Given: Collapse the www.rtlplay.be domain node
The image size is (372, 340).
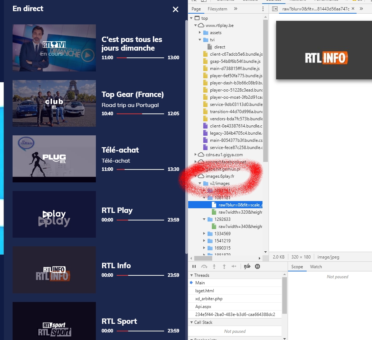Looking at the screenshot, I should 195,25.
